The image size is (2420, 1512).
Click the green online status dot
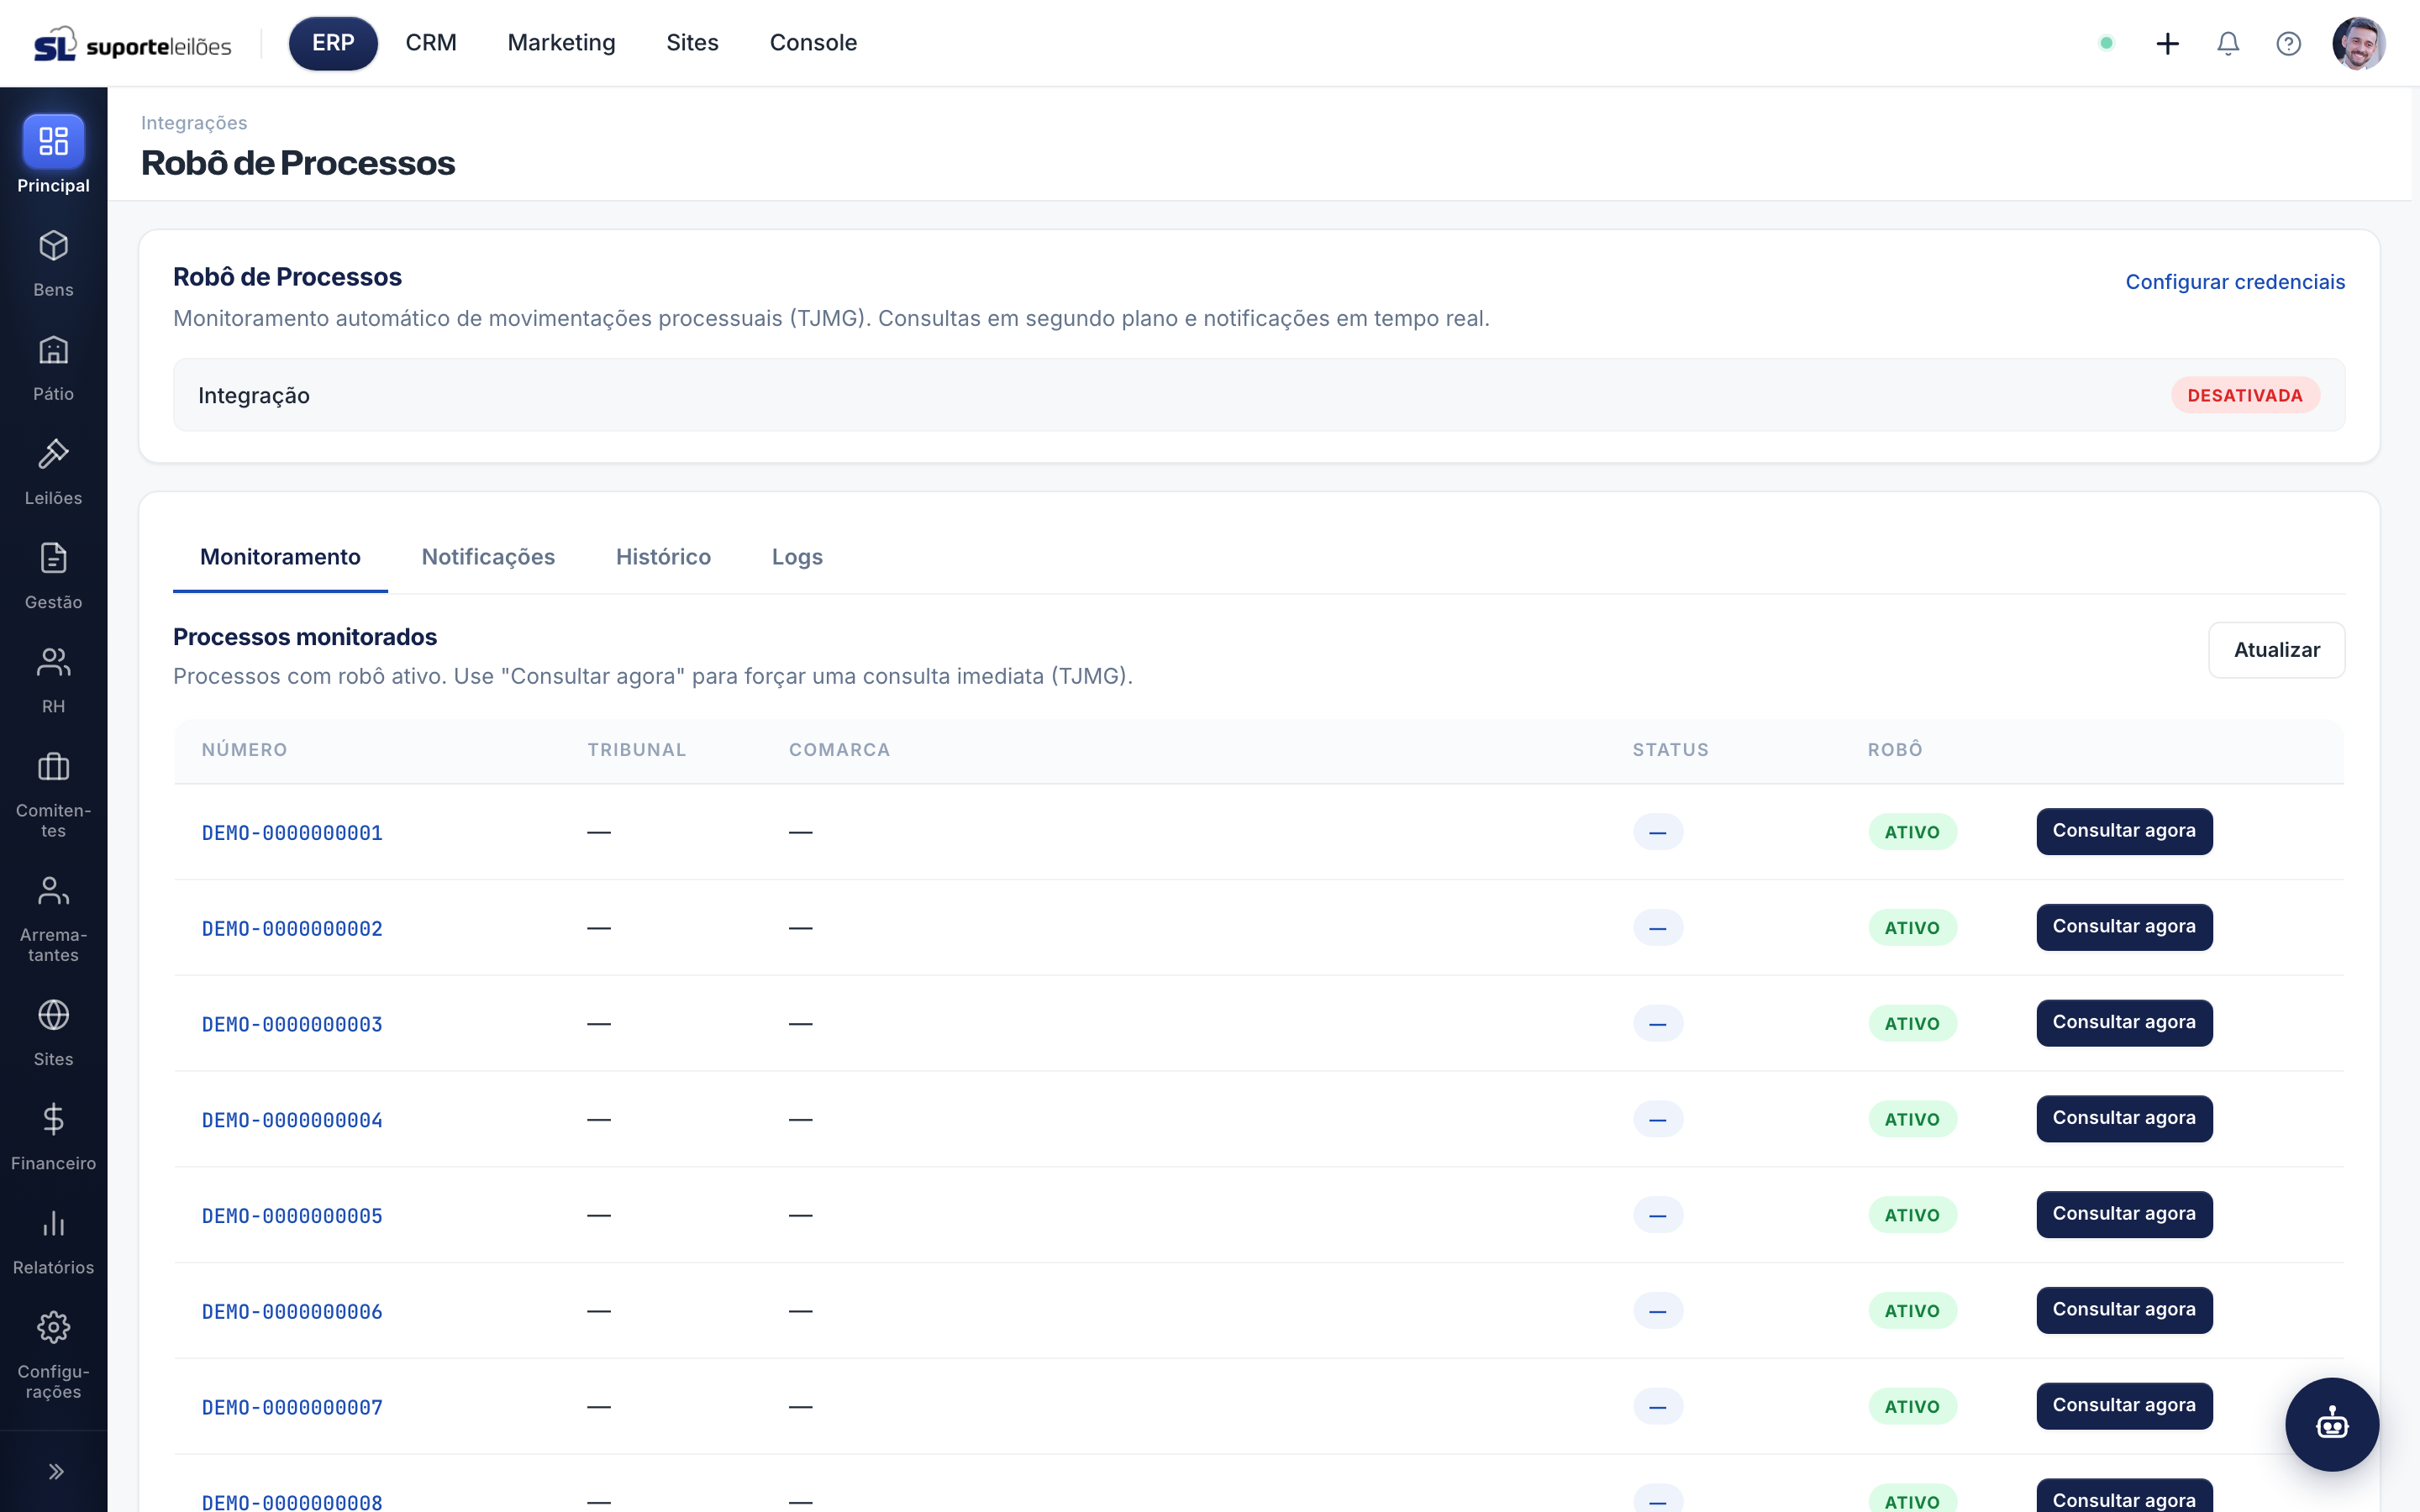2106,43
